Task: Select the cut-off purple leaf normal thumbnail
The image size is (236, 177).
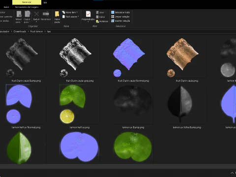Action: click(x=229, y=104)
